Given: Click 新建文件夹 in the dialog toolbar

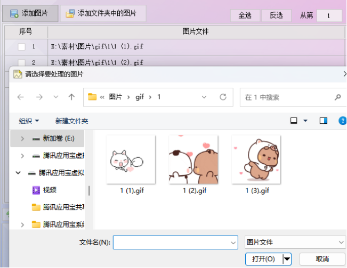Looking at the screenshot, I should coord(72,121).
